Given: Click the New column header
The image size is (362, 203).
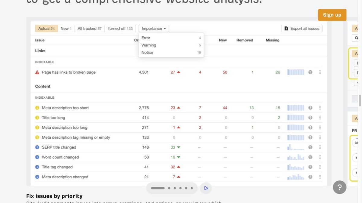Looking at the screenshot, I should pyautogui.click(x=223, y=40).
